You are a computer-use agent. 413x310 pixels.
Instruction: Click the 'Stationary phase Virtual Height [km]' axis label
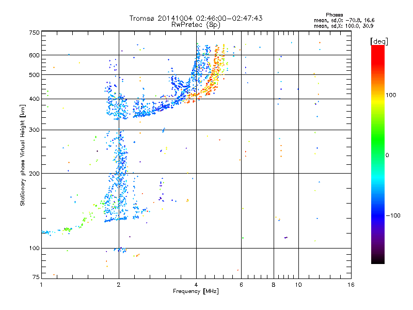(23, 155)
